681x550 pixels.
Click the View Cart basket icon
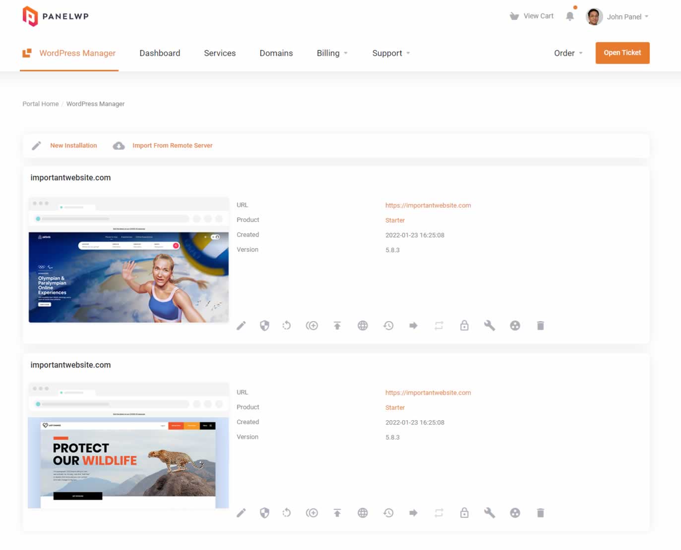[x=514, y=15]
